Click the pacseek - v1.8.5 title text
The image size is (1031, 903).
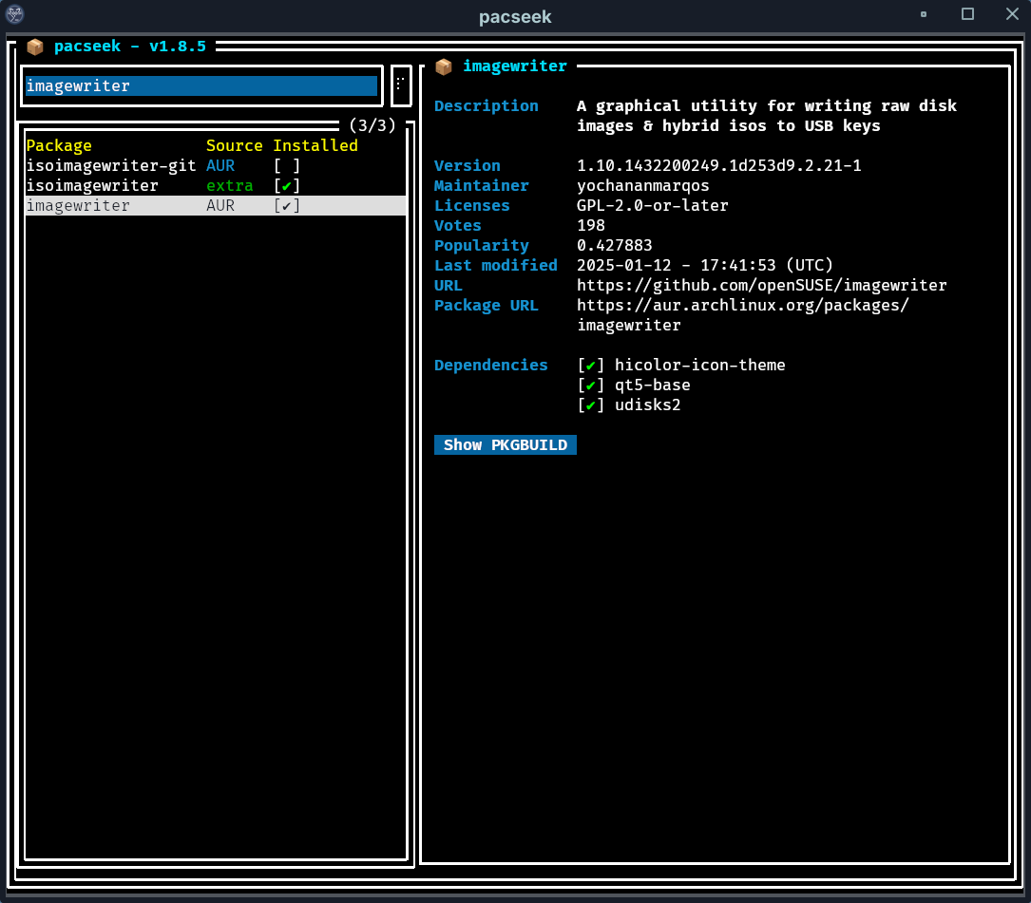coord(129,47)
